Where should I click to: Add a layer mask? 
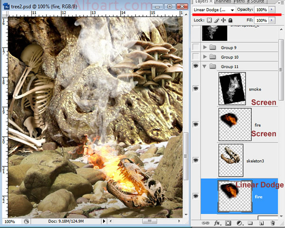(228, 222)
